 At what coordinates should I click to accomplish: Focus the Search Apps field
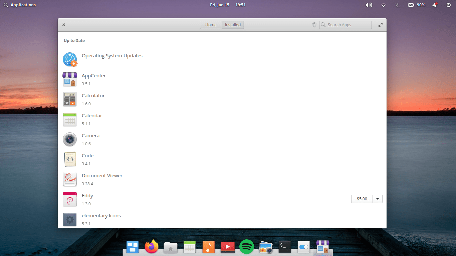346,25
